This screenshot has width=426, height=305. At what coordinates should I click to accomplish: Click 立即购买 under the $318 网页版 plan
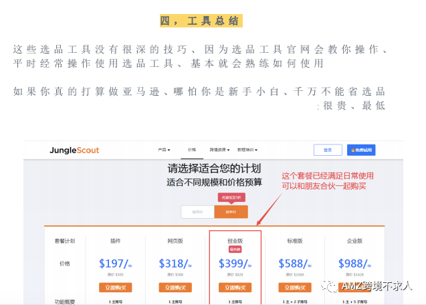pos(175,288)
